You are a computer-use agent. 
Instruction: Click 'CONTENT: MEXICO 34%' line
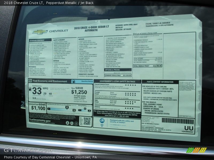152,94
